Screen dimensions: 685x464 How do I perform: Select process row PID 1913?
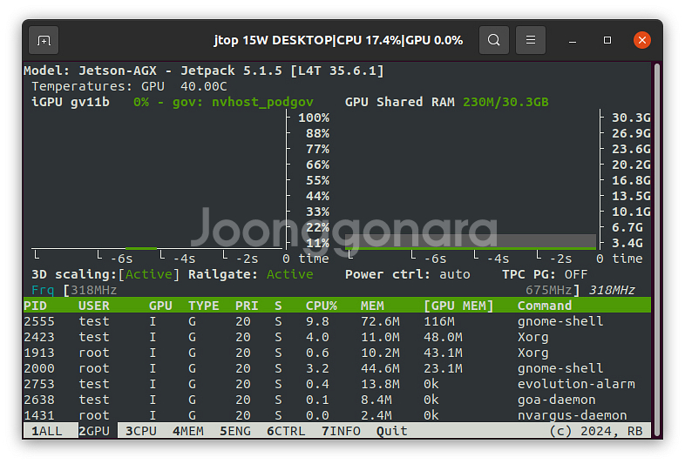336,353
